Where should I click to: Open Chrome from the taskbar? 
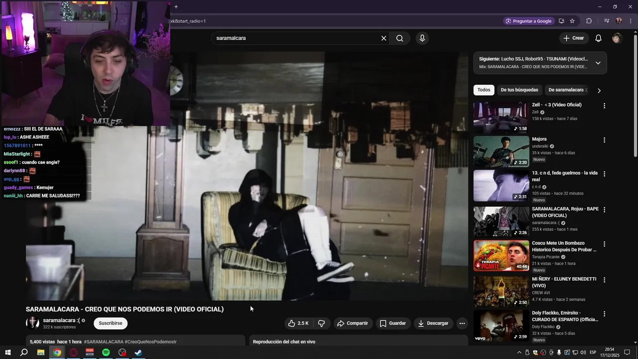57,353
